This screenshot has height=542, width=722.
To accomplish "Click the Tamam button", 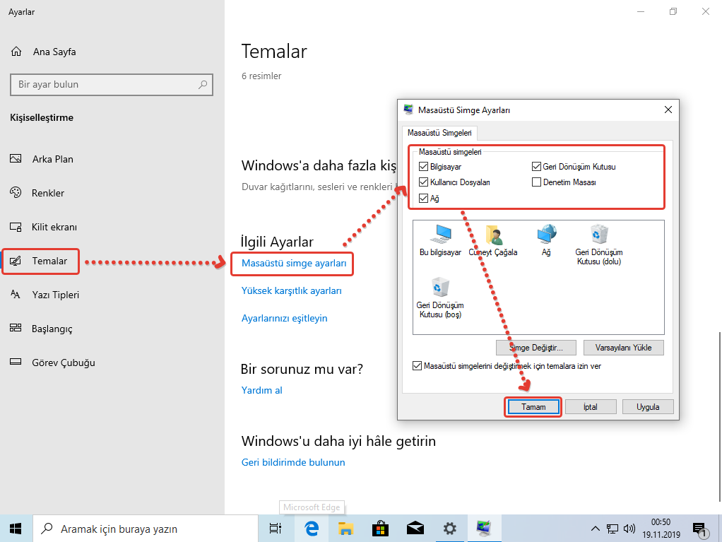I will pos(533,407).
